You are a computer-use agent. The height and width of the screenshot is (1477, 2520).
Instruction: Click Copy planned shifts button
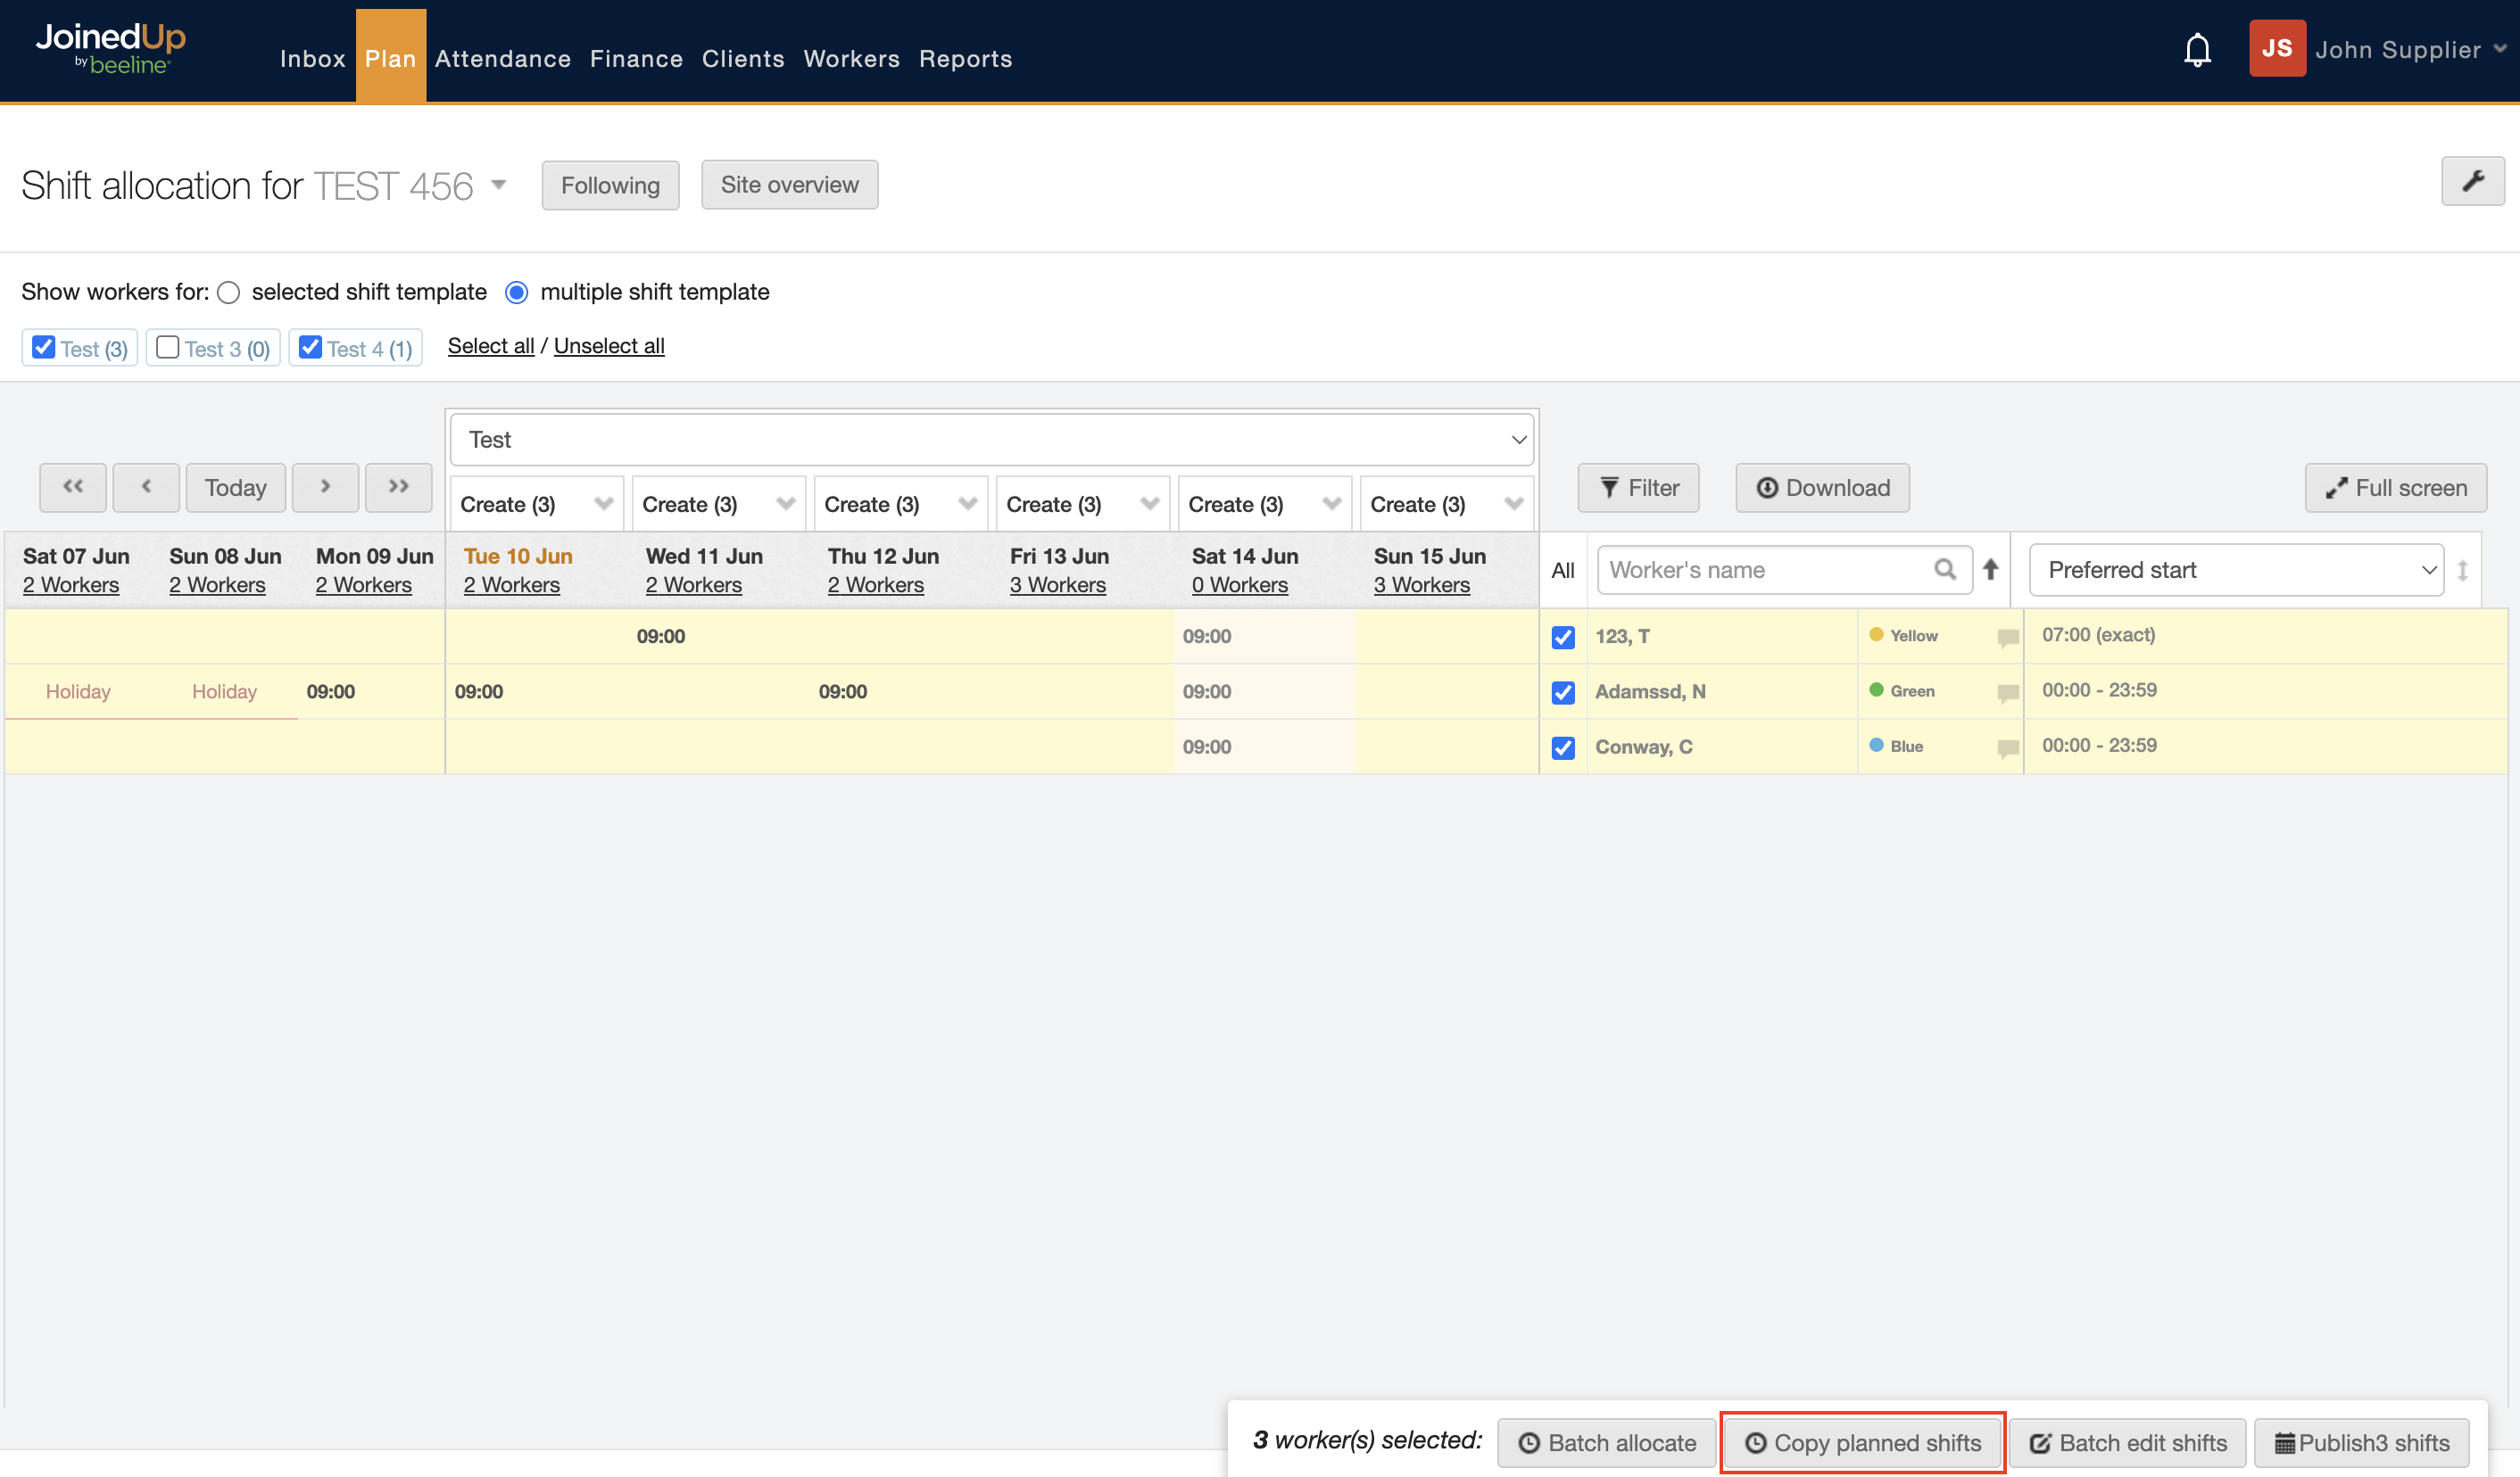[x=1862, y=1442]
